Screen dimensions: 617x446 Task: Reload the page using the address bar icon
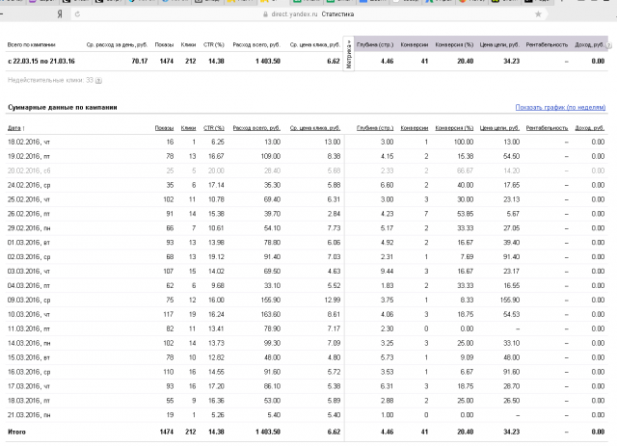pyautogui.click(x=77, y=15)
